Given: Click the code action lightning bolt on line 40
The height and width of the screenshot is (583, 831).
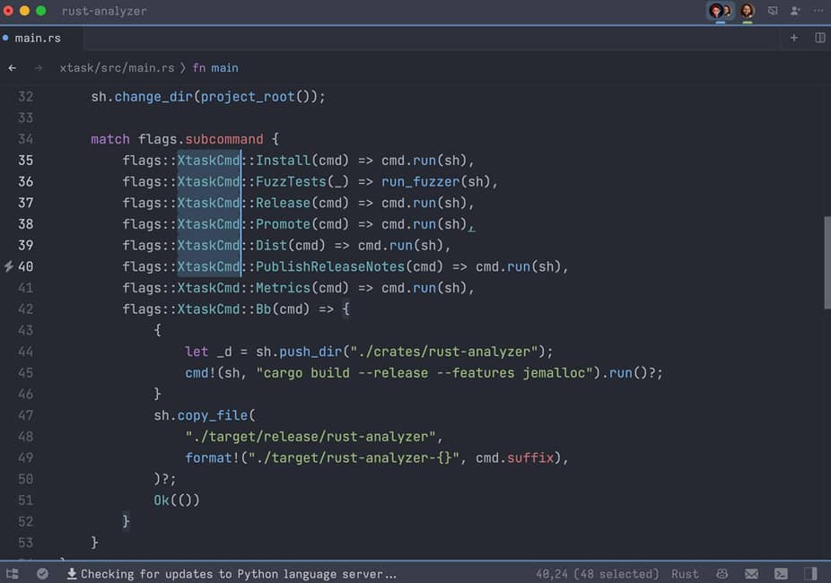Looking at the screenshot, I should pos(9,266).
